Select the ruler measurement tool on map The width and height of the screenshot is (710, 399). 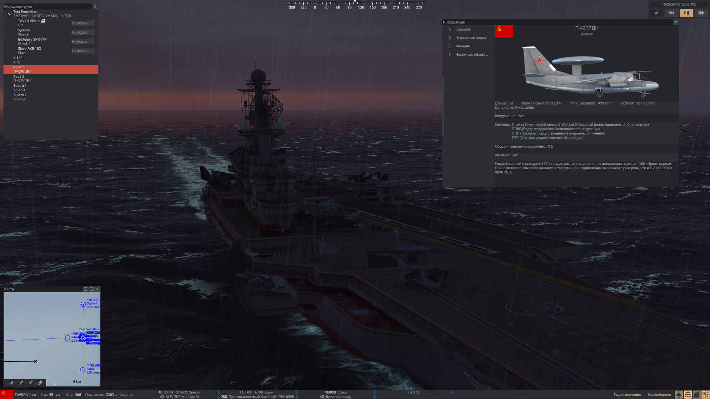pyautogui.click(x=11, y=383)
